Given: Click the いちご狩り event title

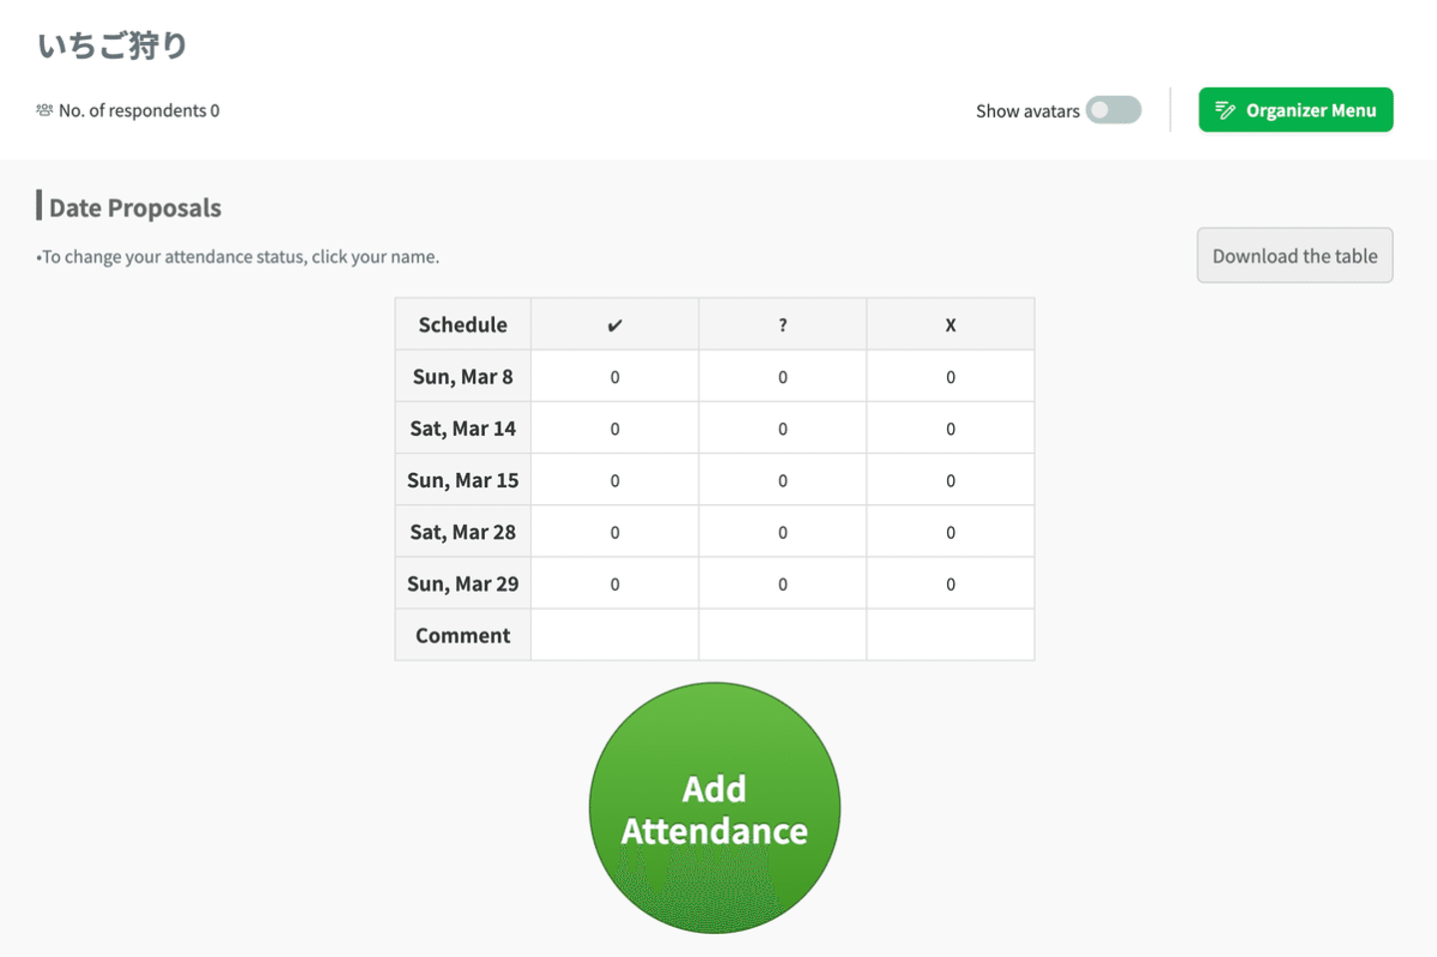Looking at the screenshot, I should pos(113,46).
